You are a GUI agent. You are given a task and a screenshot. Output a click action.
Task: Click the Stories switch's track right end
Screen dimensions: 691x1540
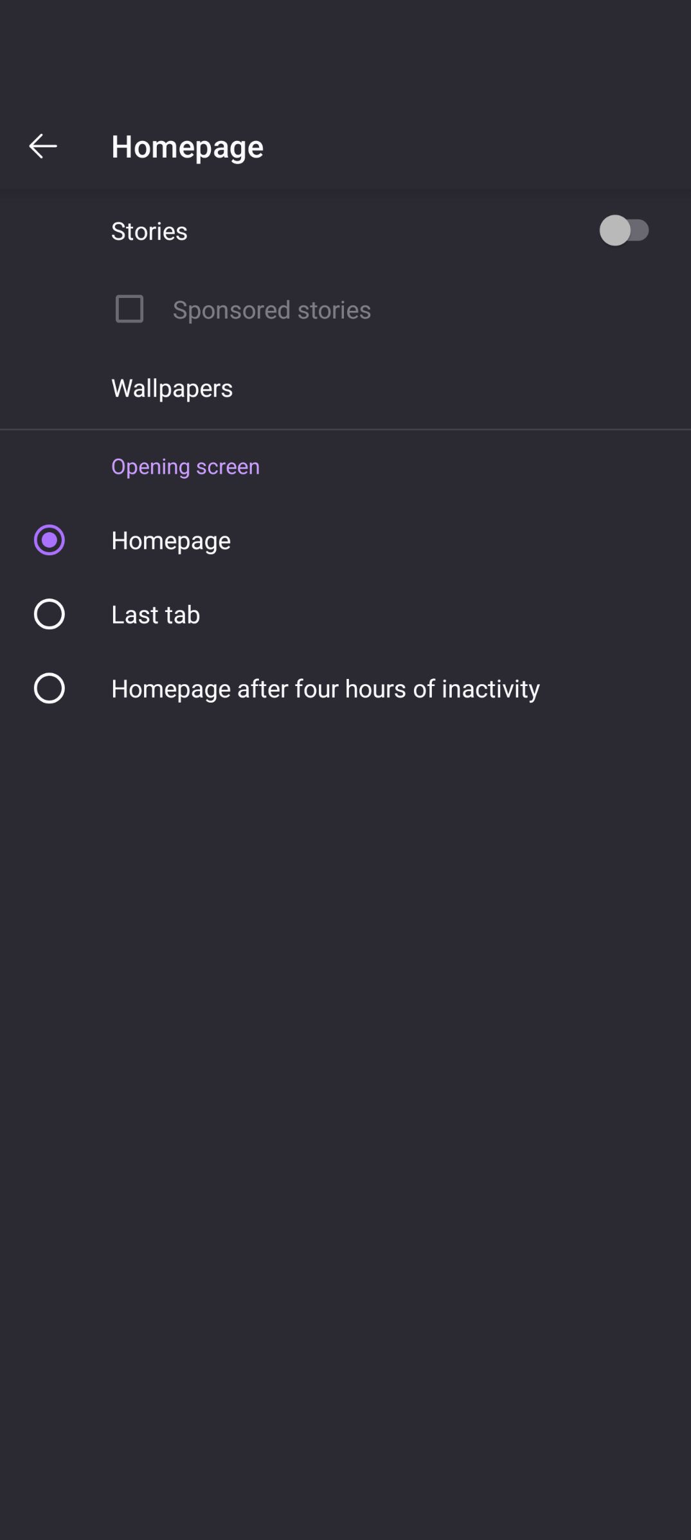(642, 230)
